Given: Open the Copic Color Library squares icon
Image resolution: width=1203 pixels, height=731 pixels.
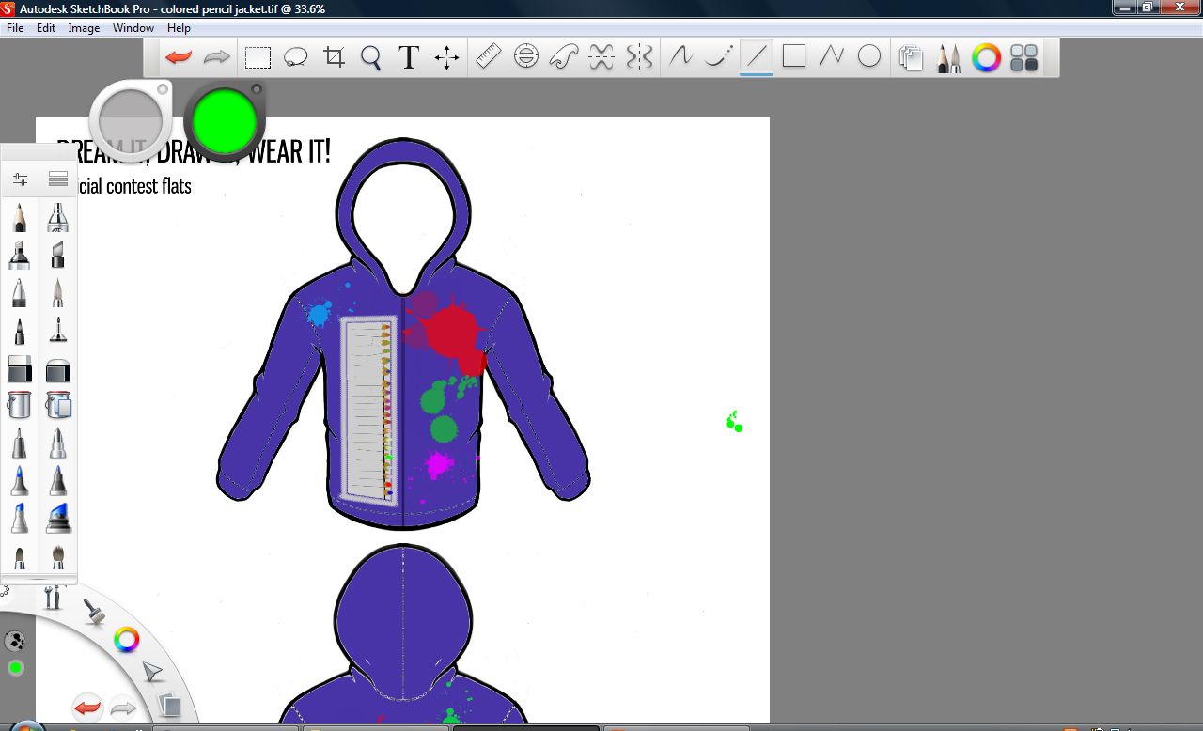Looking at the screenshot, I should tap(1023, 58).
